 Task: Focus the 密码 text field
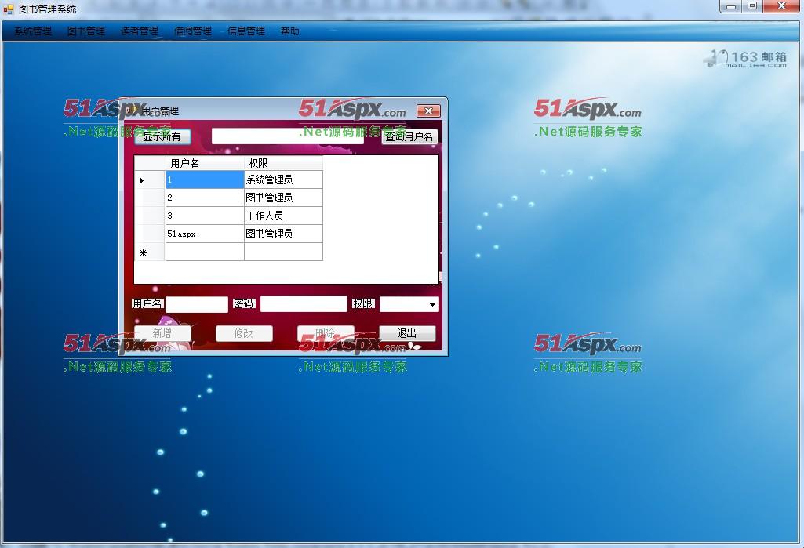pos(304,304)
